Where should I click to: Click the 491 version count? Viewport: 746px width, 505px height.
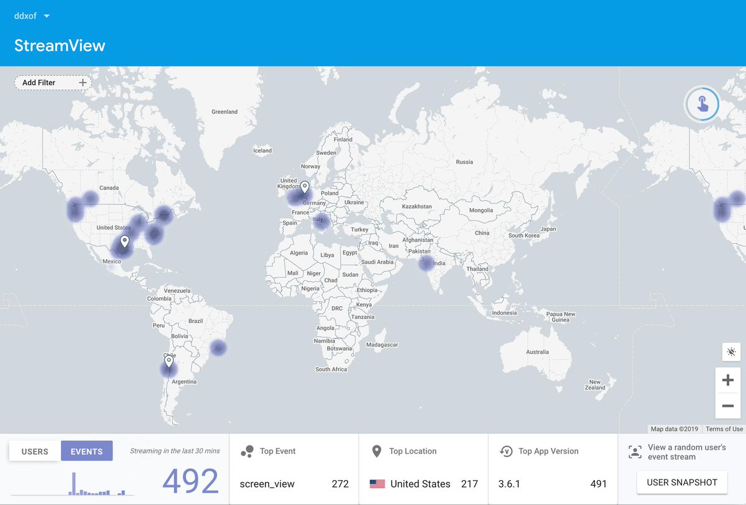tap(598, 484)
